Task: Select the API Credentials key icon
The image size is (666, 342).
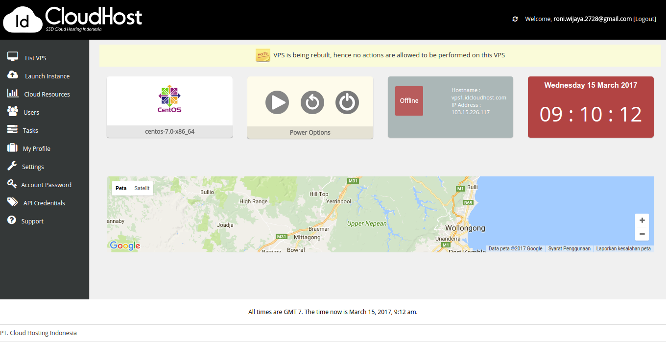Action: pos(13,202)
